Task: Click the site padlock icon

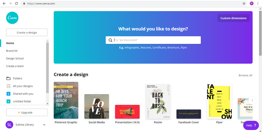Action: pos(24,3)
